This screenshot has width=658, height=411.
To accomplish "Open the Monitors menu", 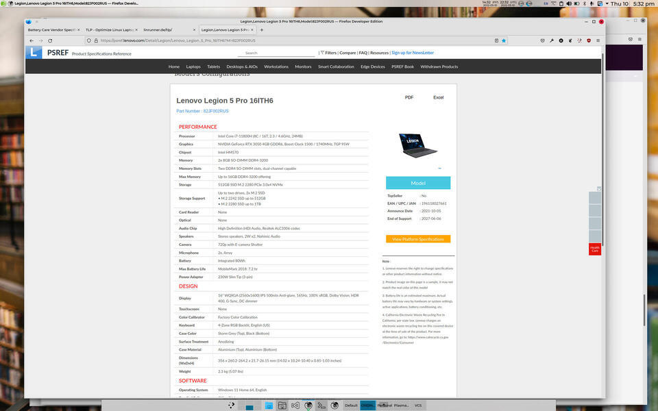I will point(303,66).
